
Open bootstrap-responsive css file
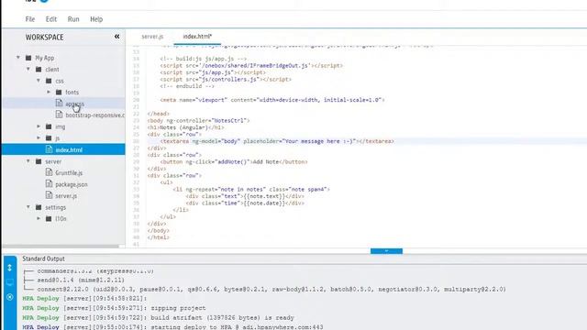coord(95,115)
